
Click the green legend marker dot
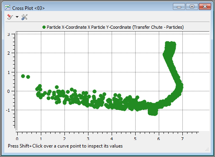tap(44, 27)
